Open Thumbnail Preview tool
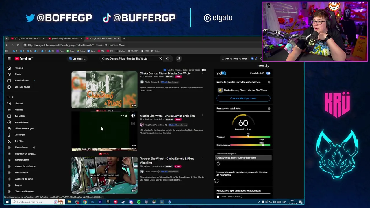370x208 pixels. click(x=24, y=192)
